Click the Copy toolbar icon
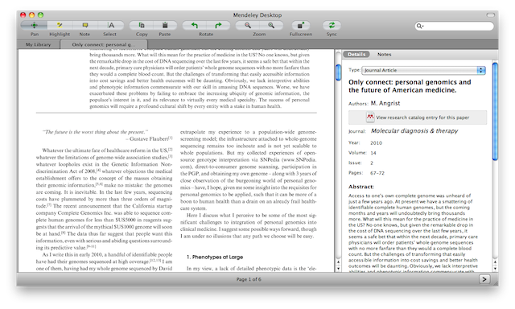The width and height of the screenshot is (515, 309). pyautogui.click(x=142, y=25)
